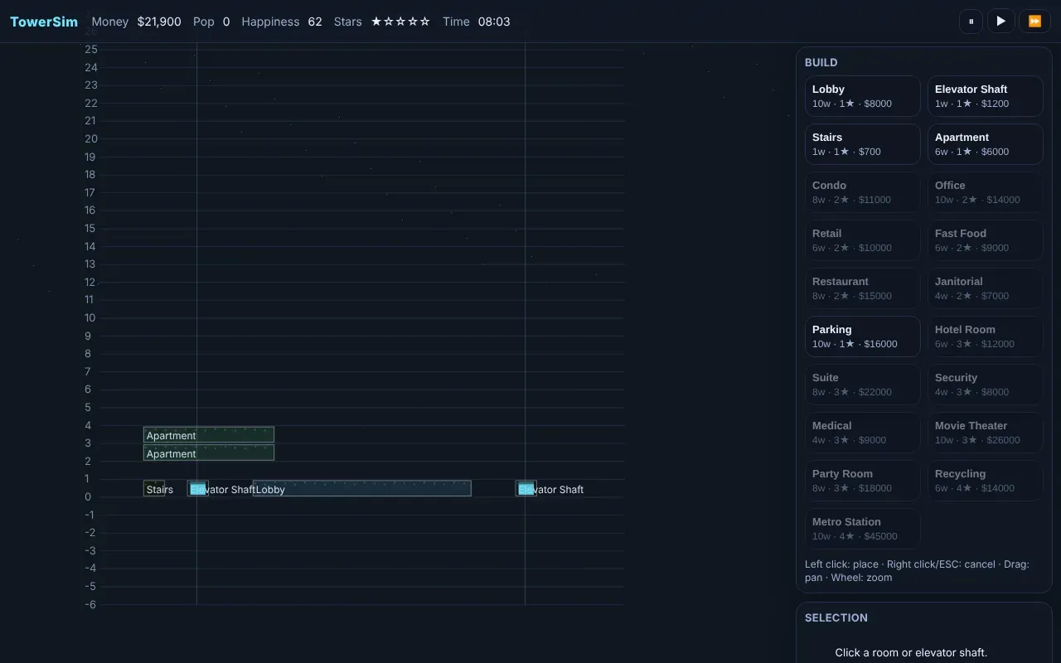Select the Suite build card
The image size is (1061, 663).
(863, 385)
